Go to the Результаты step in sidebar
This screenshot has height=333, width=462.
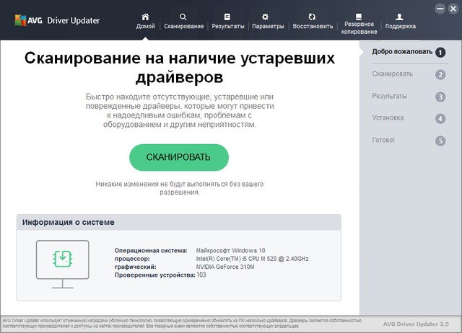click(390, 96)
